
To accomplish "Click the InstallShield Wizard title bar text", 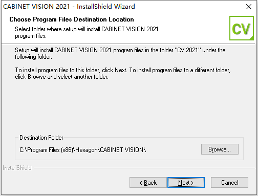I will click(69, 7).
